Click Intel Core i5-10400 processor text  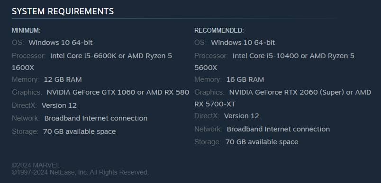coord(265,56)
